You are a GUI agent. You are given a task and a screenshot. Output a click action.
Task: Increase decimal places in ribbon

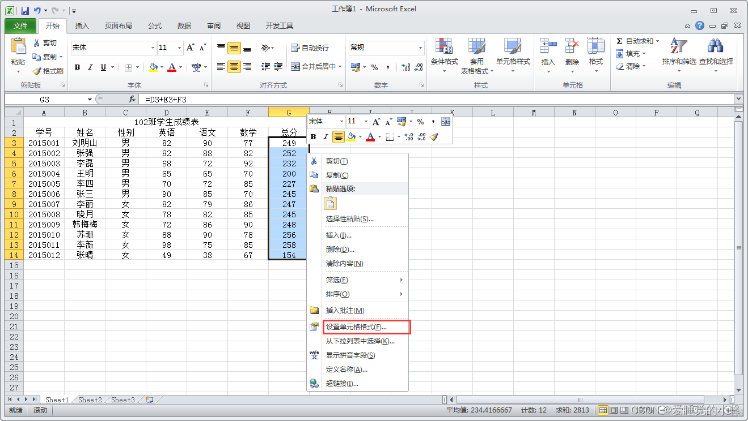[406, 67]
